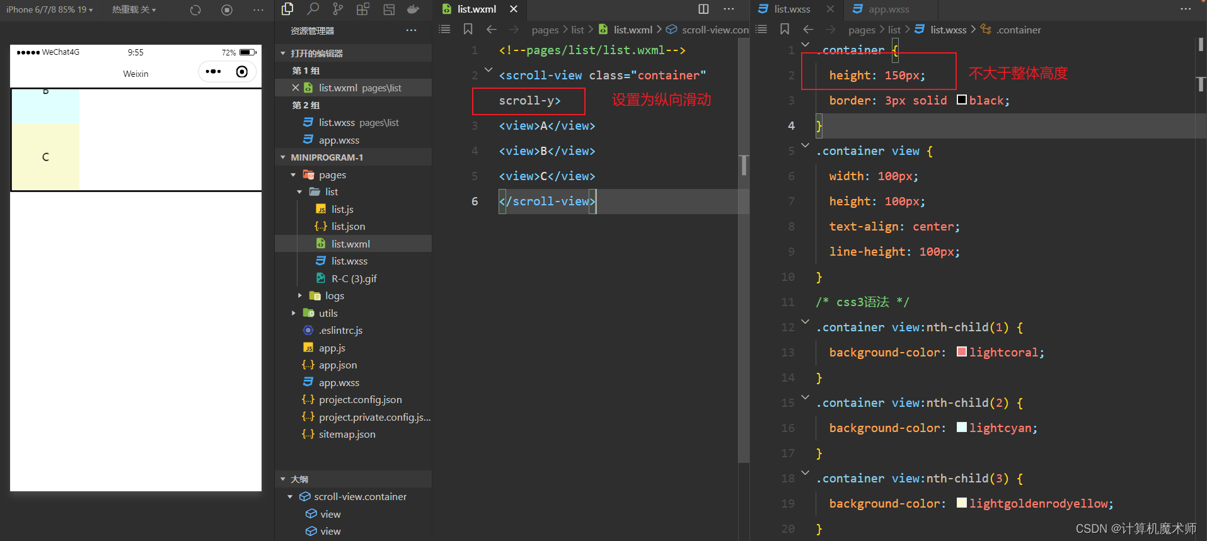This screenshot has width=1207, height=541.
Task: Click the split editor icon
Action: point(703,9)
